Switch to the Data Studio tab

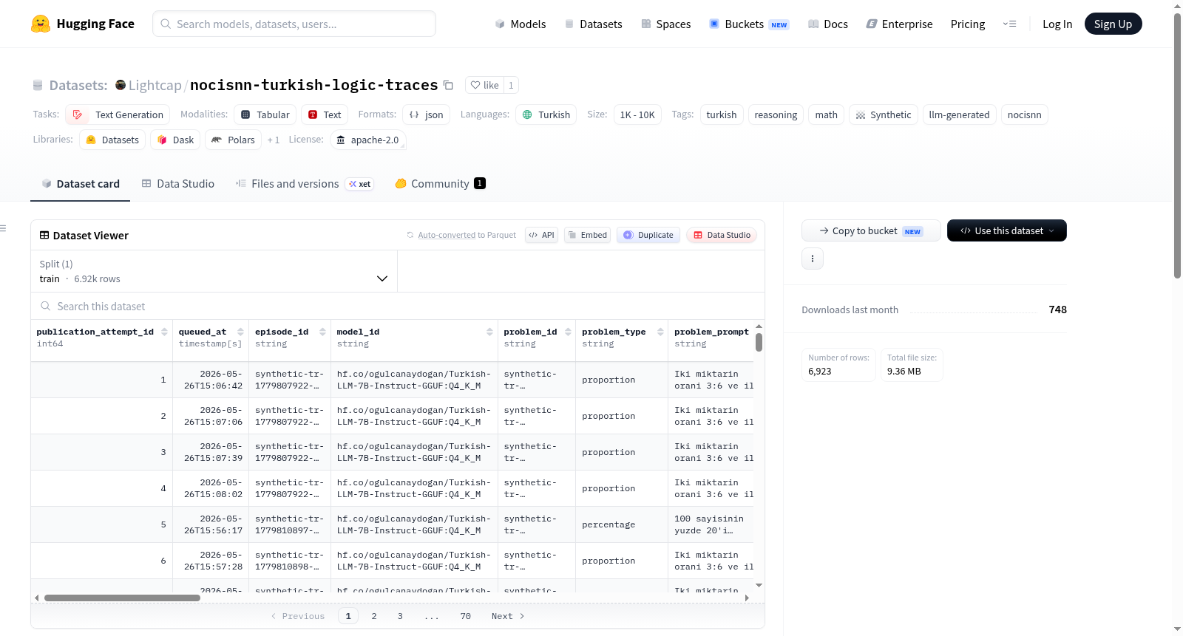point(178,184)
